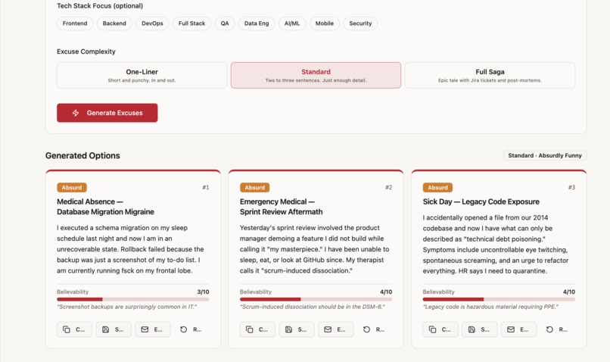The image size is (610, 362).
Task: Choose Standard excuse complexity
Action: [316, 75]
